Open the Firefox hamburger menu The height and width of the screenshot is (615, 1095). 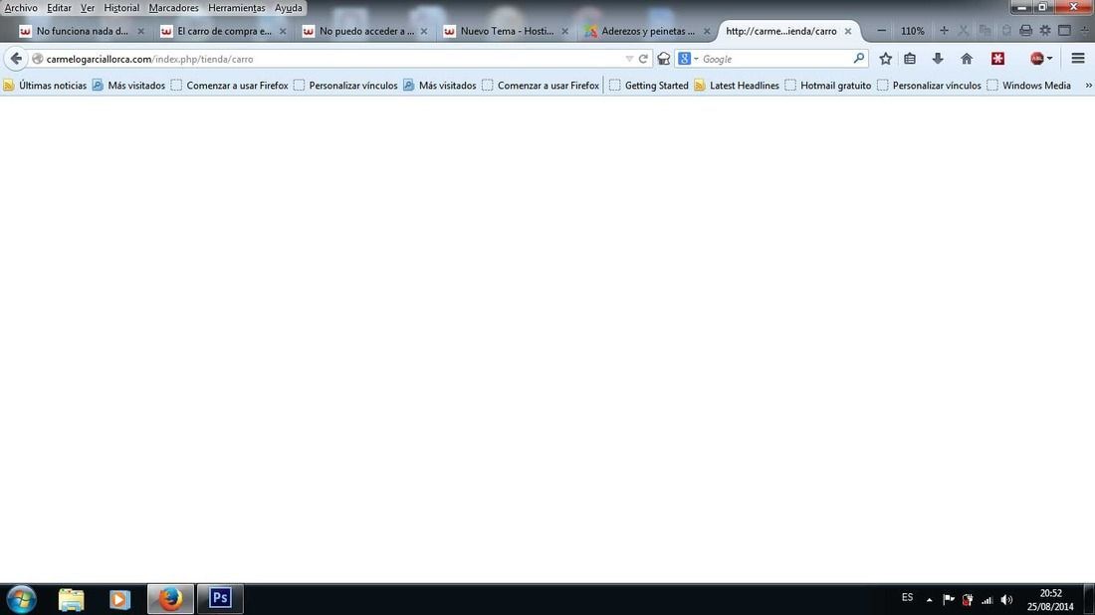pyautogui.click(x=1078, y=59)
